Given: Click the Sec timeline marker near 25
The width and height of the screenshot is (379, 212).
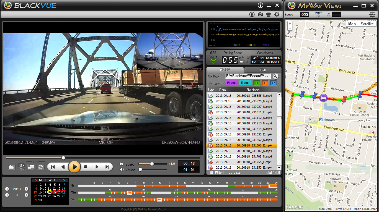Looking at the screenshot, I should pos(159,199).
